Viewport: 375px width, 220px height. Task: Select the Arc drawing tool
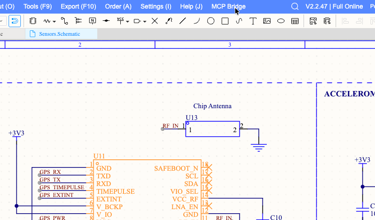coord(197,21)
